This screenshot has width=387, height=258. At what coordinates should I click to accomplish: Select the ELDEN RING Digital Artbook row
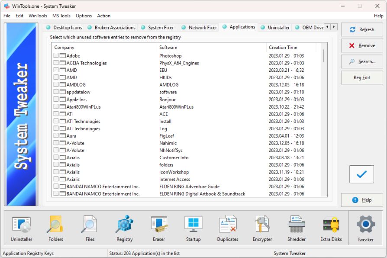pyautogui.click(x=186, y=194)
